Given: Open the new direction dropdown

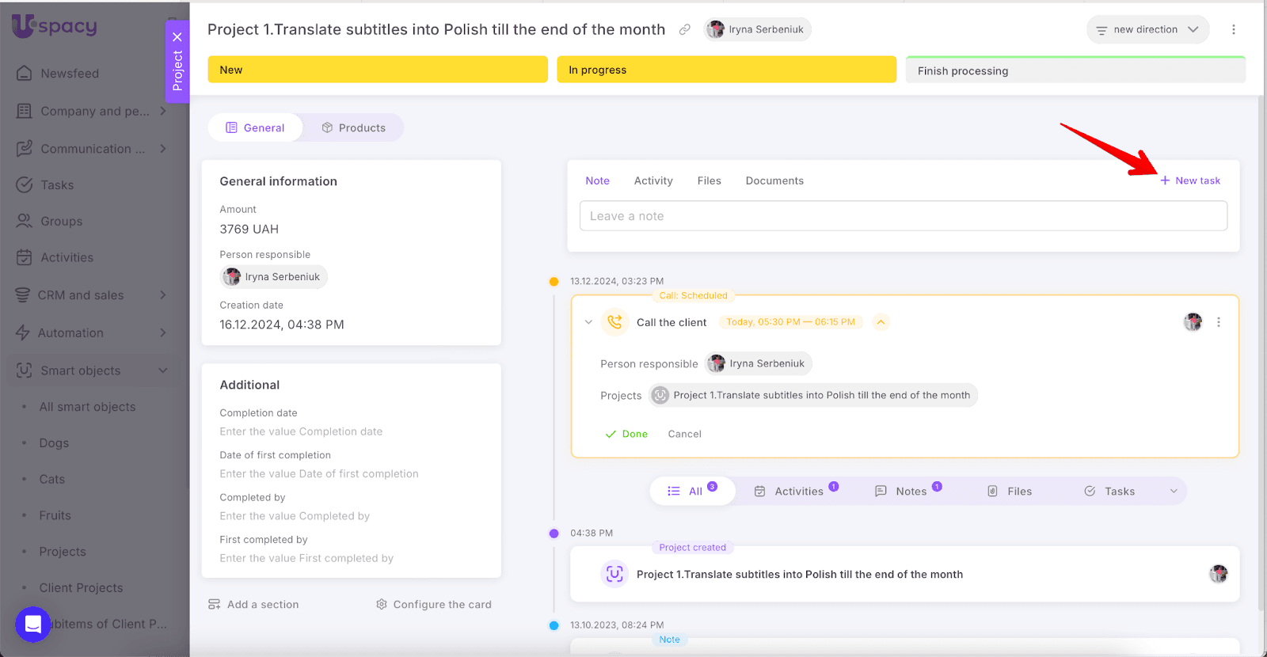Looking at the screenshot, I should 1147,30.
